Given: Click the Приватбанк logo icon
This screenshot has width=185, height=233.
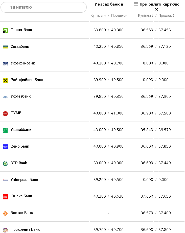Looking at the screenshot, I should (5, 30).
